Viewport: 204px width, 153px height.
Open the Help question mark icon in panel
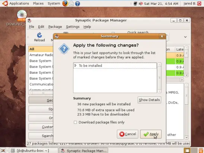click(77, 3)
